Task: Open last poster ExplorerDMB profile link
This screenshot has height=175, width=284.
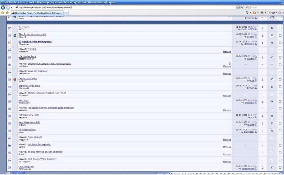Action: pyautogui.click(x=248, y=29)
